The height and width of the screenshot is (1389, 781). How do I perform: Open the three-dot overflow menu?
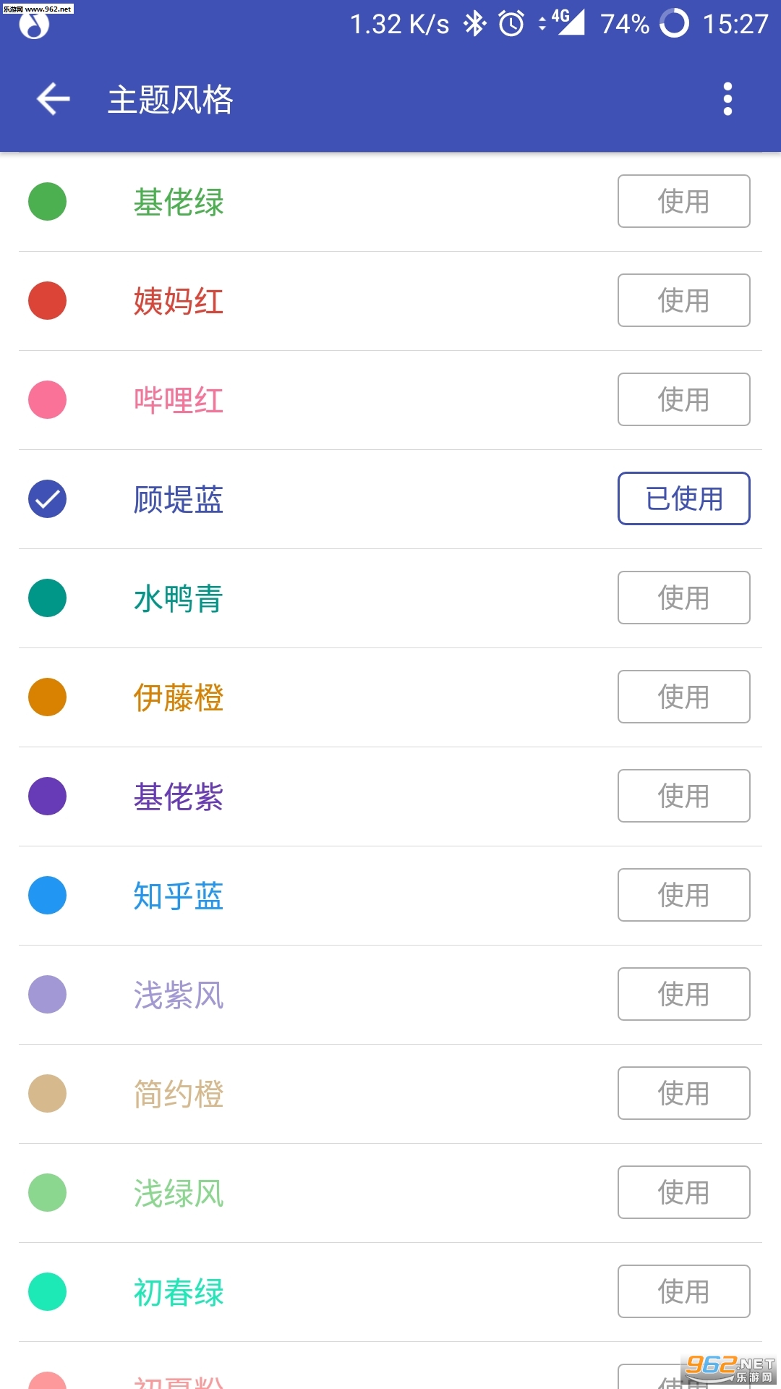click(x=727, y=99)
